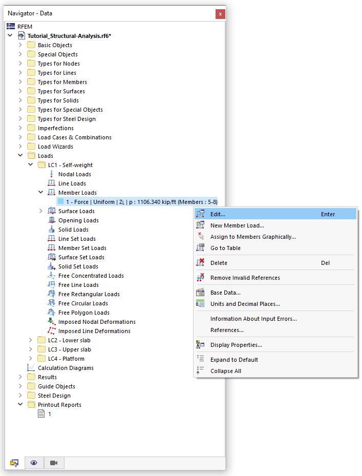Screen dimensions: 362x476
Task: Click the Surface Loads icon
Action: pyautogui.click(x=52, y=211)
